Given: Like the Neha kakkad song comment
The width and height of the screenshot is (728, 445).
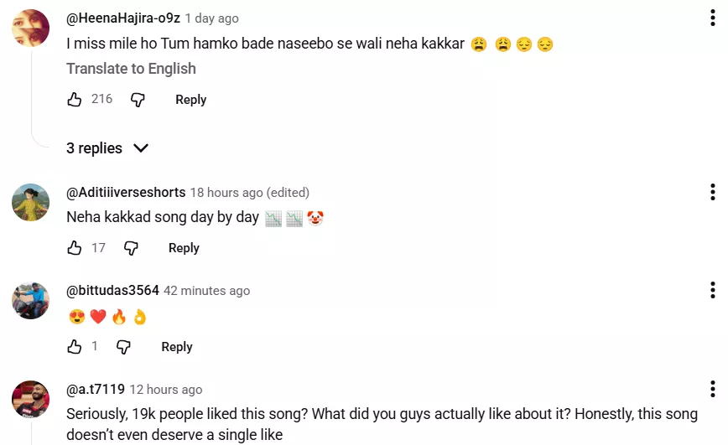Looking at the screenshot, I should 75,248.
